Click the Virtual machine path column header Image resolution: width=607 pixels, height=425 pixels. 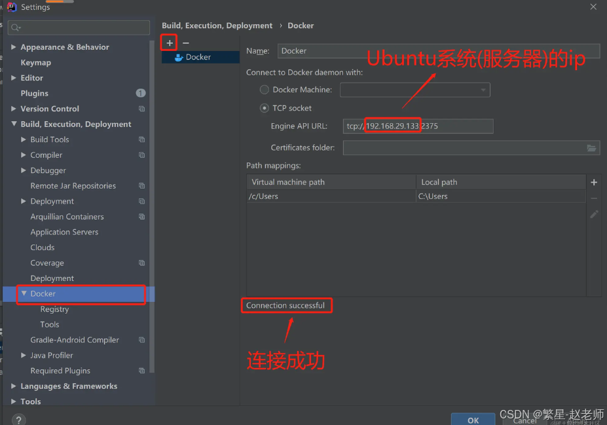(x=331, y=182)
